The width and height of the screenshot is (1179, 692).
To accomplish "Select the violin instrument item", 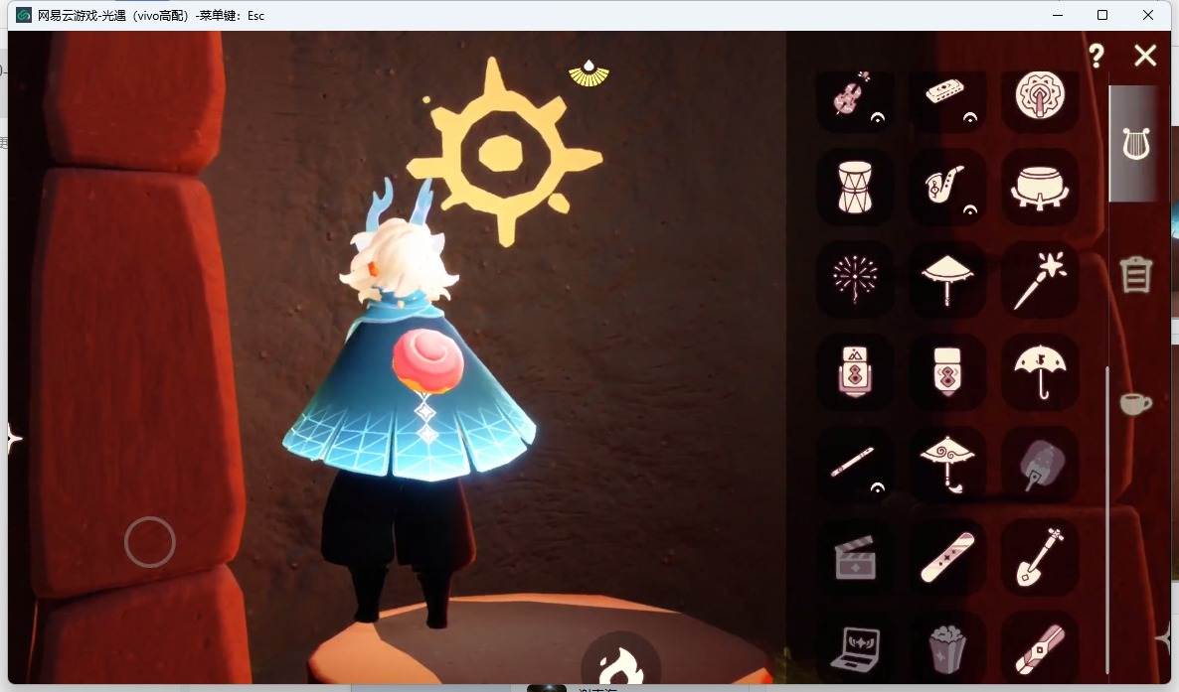I will coord(855,97).
